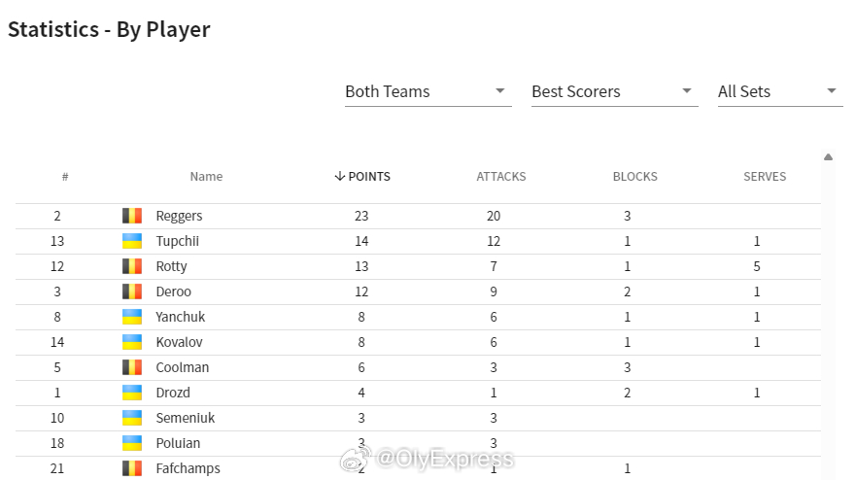This screenshot has width=856, height=480.
Task: Click the # column header
Action: [65, 177]
